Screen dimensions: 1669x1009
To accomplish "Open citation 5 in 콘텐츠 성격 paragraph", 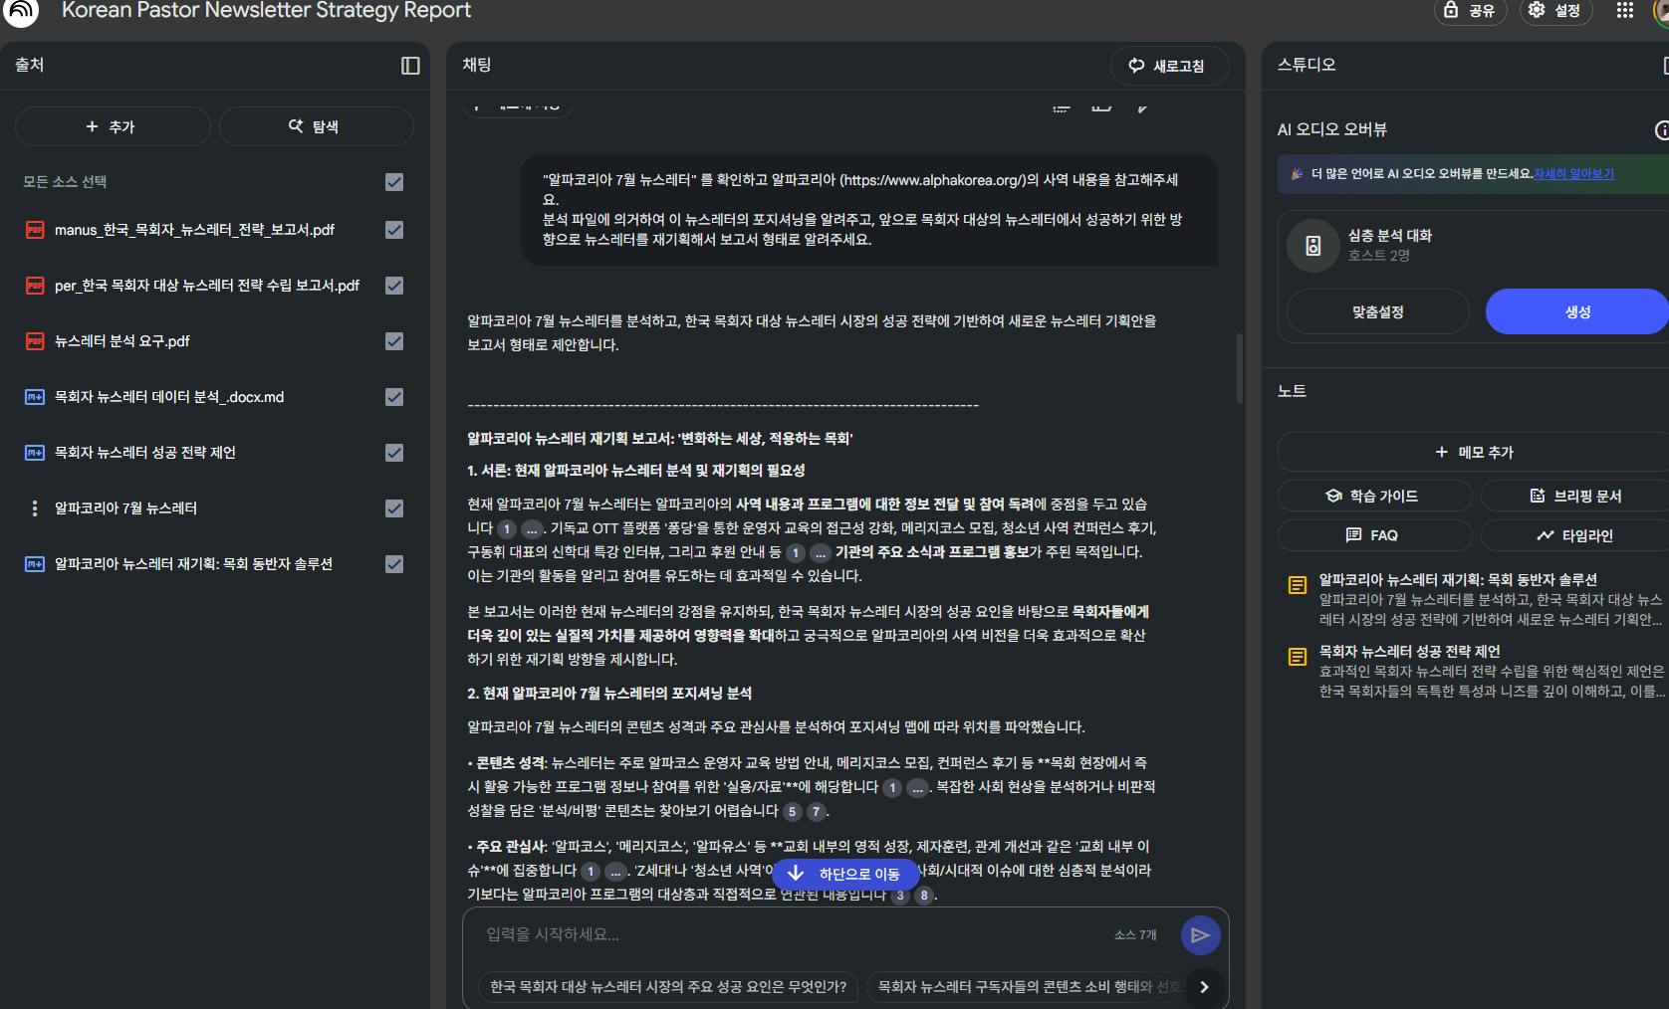I will [793, 812].
